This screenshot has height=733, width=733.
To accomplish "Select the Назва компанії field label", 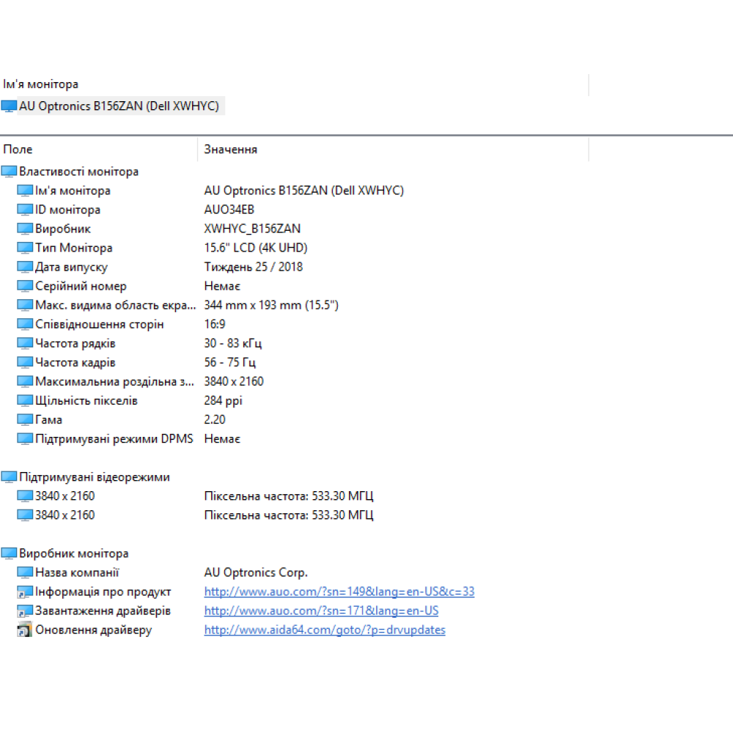I will pos(77,572).
